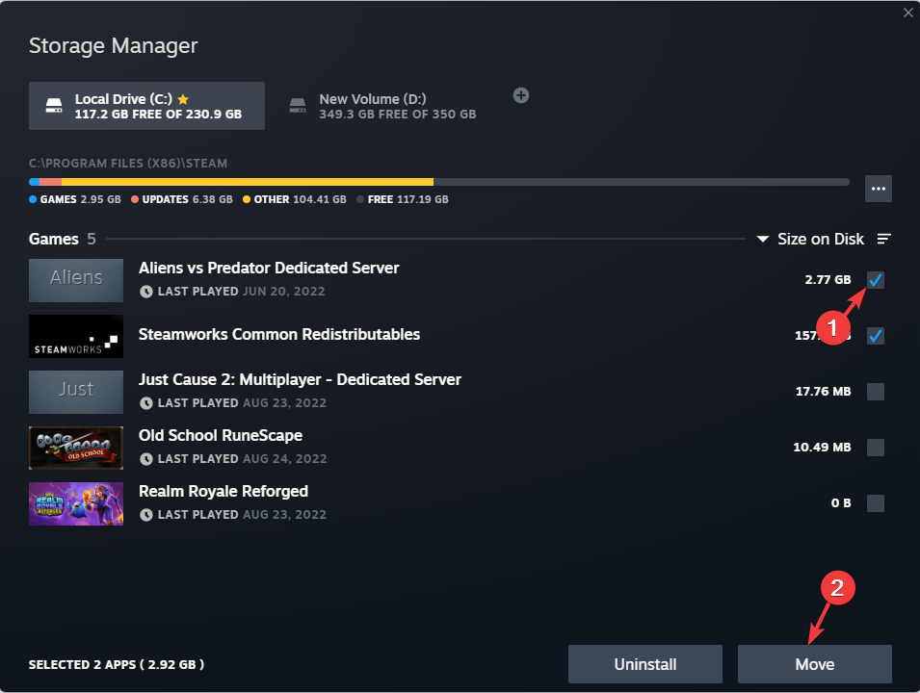Open the Size on Disk sort dropdown
Image resolution: width=920 pixels, height=693 pixels.
pyautogui.click(x=810, y=239)
